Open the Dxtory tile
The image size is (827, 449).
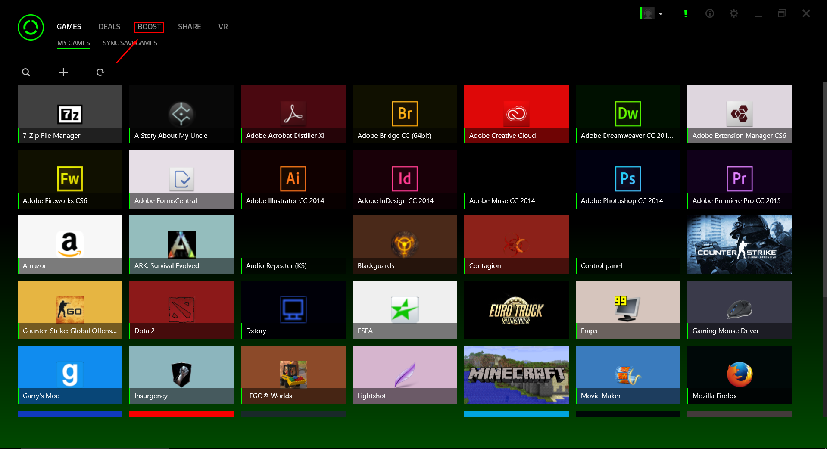293,309
